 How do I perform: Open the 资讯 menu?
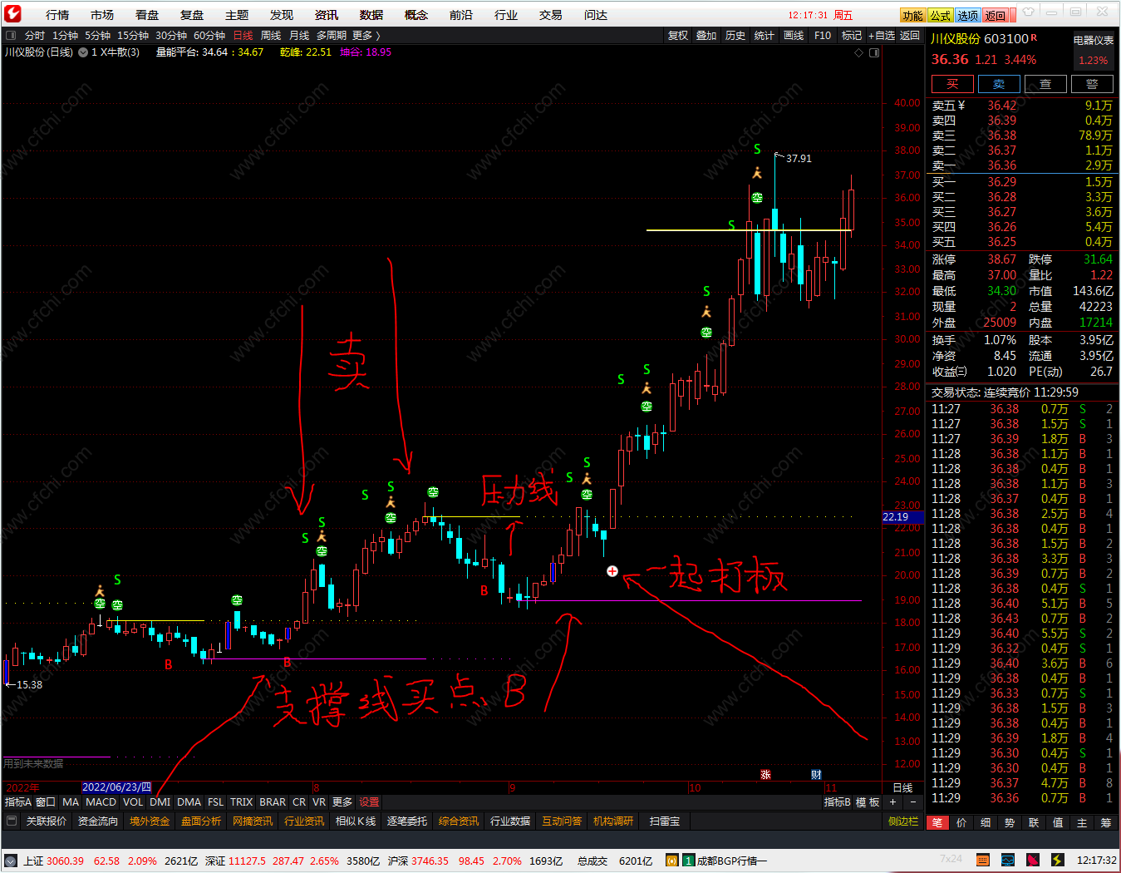pyautogui.click(x=327, y=15)
